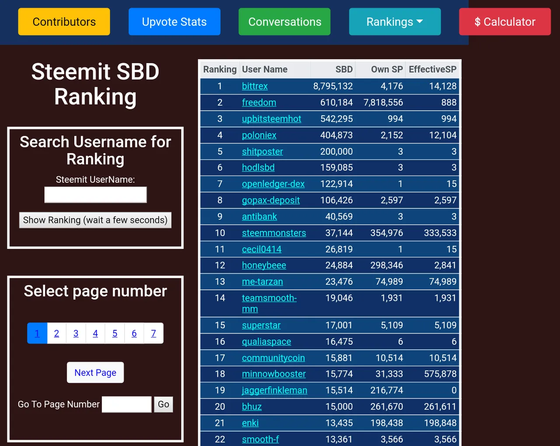Open me-tarzan user link
The height and width of the screenshot is (446, 560).
262,282
